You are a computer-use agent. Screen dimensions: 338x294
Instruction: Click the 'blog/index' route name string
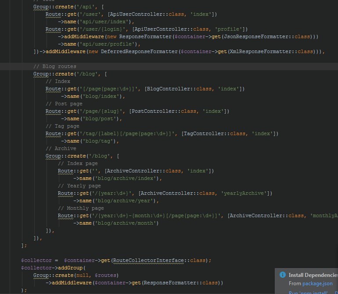[101, 97]
